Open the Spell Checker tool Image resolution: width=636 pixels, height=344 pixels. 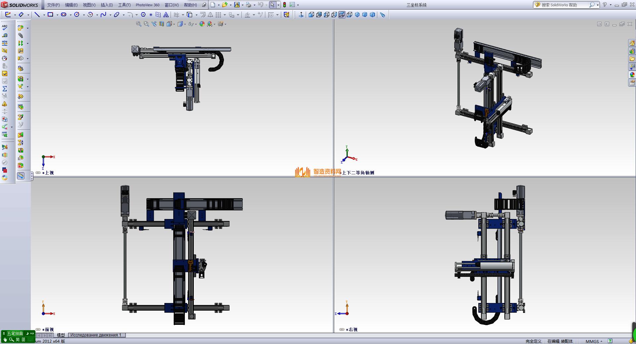[x=5, y=27]
